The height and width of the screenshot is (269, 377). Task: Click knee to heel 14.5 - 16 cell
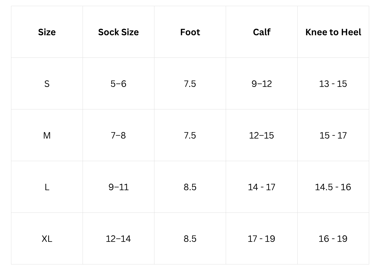(333, 187)
